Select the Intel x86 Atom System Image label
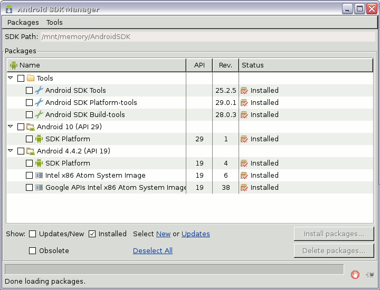Screen dimensions: 380x290 point(96,175)
